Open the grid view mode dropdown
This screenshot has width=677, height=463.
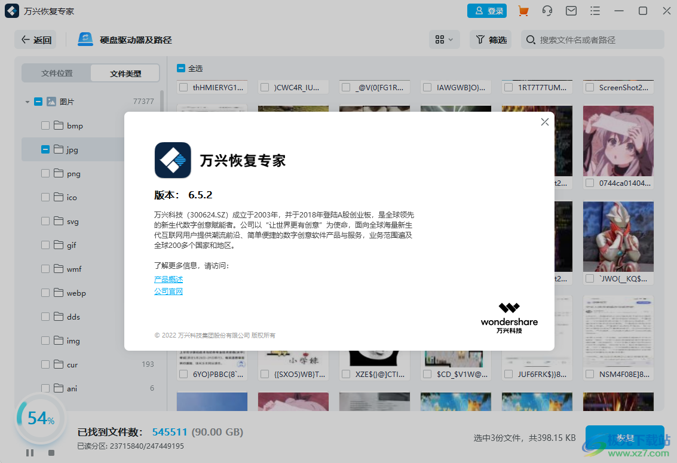444,39
